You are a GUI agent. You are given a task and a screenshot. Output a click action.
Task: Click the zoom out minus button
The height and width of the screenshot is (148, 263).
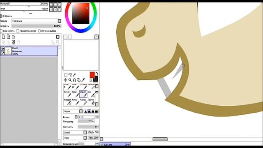(x=51, y=5)
